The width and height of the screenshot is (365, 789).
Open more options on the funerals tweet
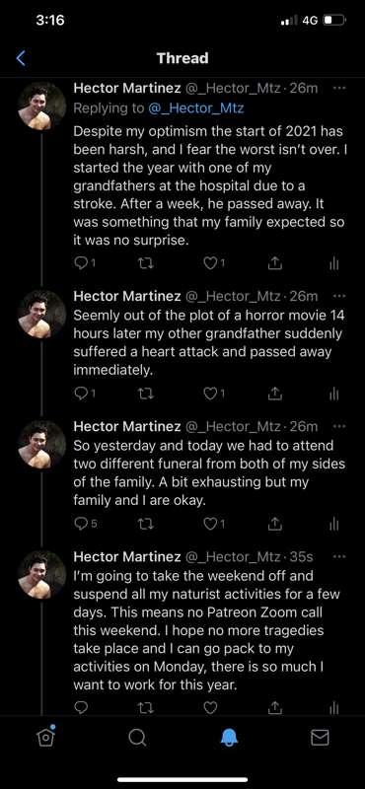point(339,427)
